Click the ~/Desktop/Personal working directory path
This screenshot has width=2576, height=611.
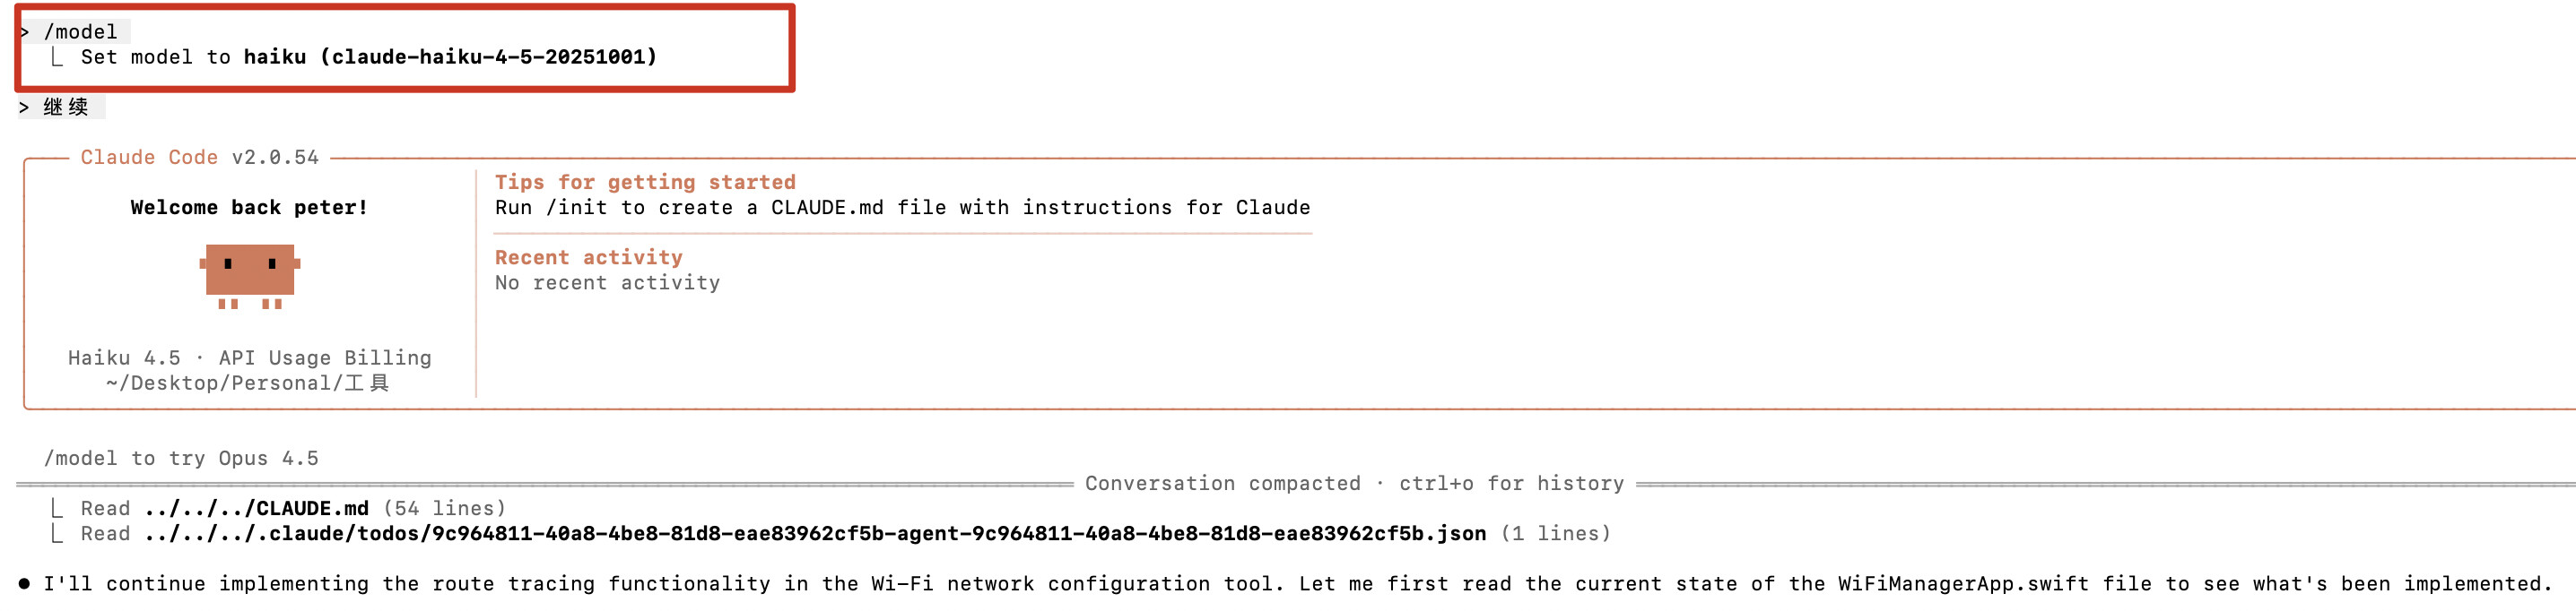247,383
